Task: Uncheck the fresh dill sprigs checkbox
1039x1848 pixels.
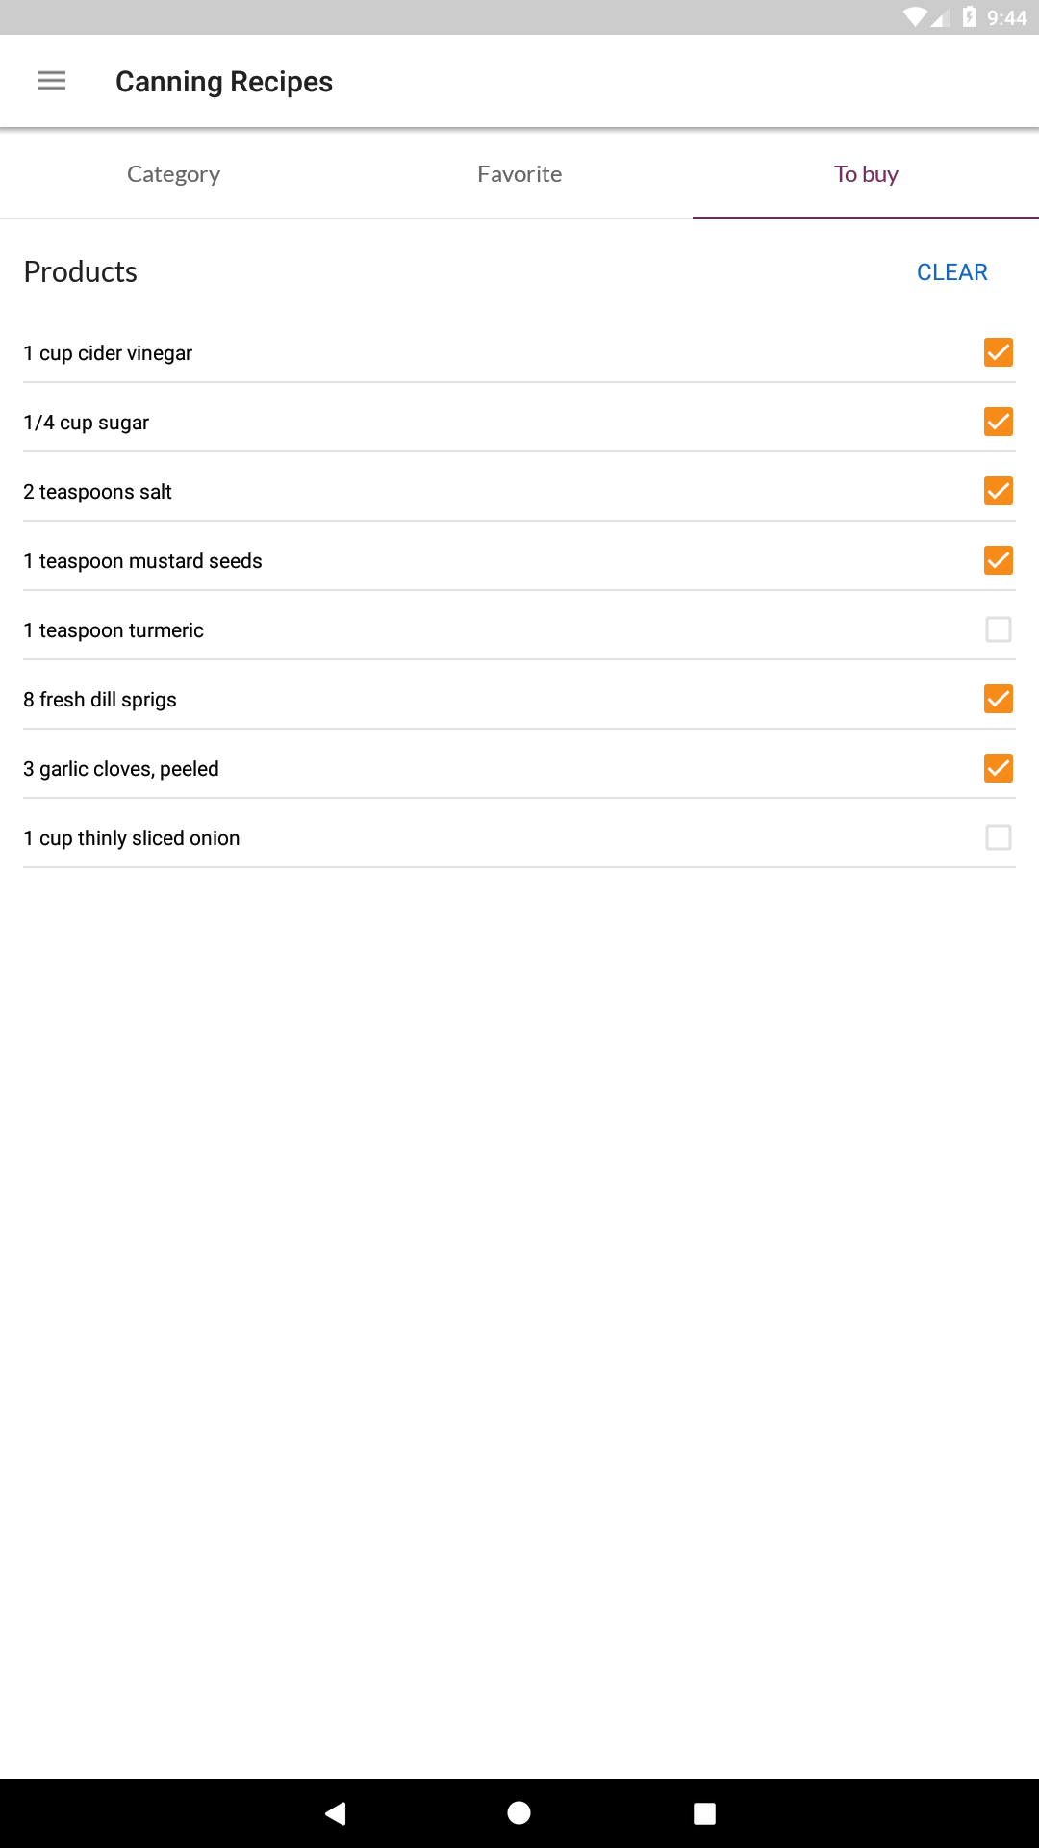Action: [999, 699]
